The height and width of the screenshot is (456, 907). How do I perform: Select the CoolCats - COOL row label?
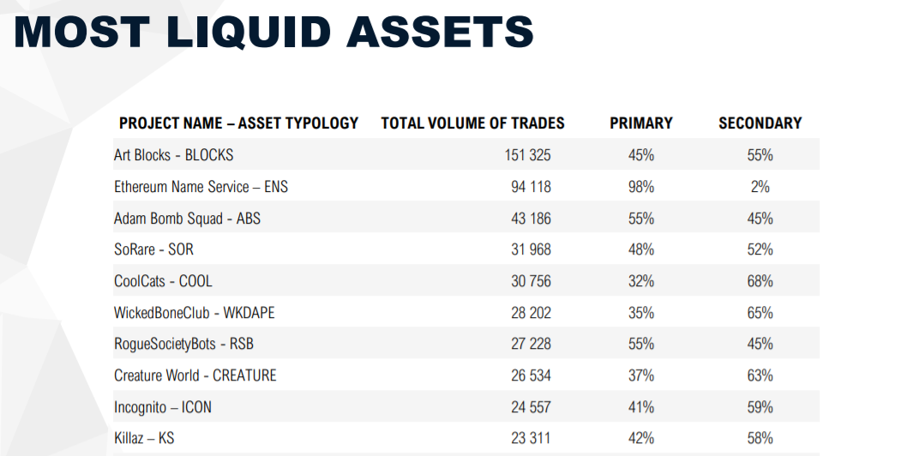(x=163, y=281)
